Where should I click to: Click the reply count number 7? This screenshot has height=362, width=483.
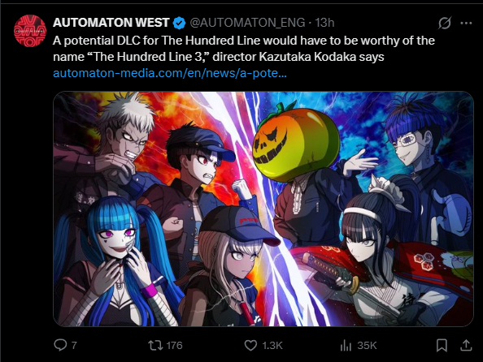[74, 346]
